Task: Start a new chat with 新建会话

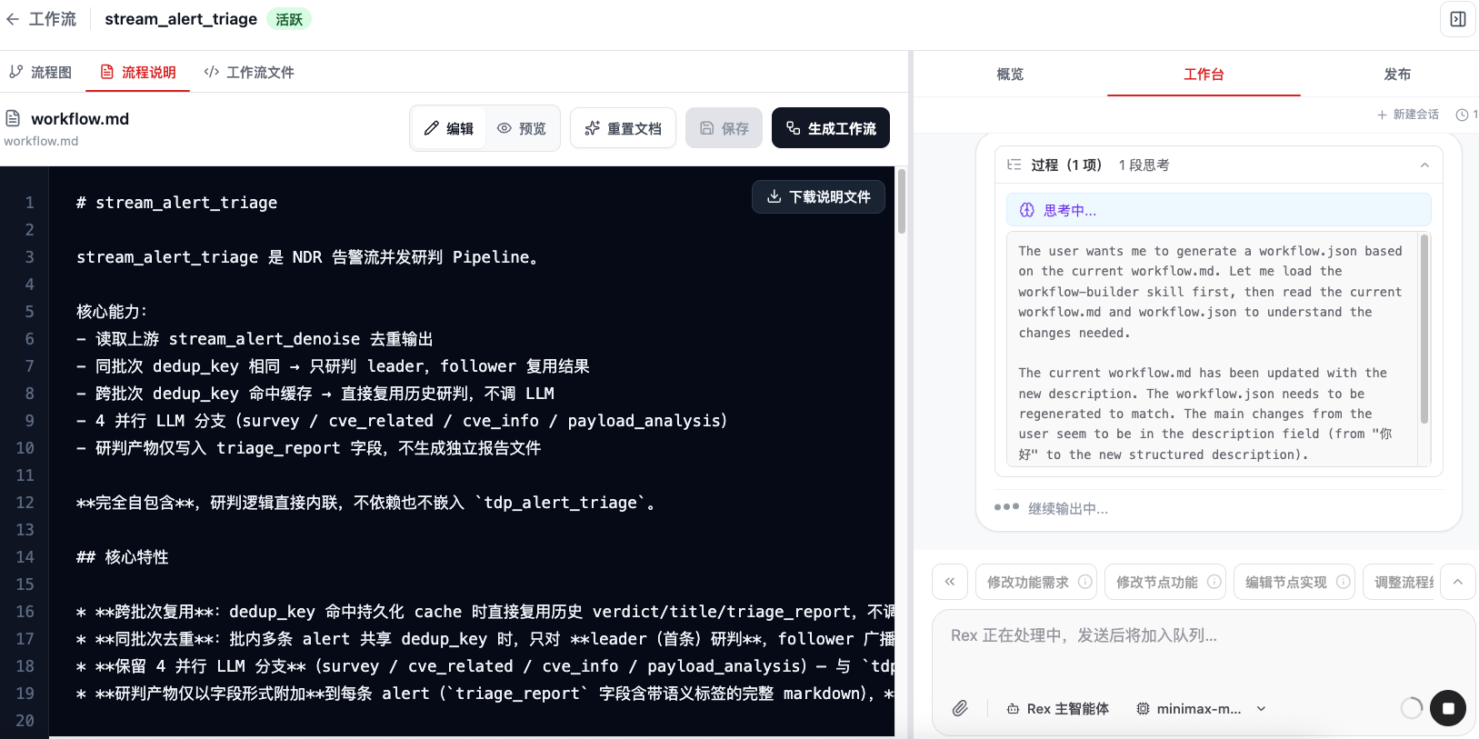Action: click(x=1408, y=115)
